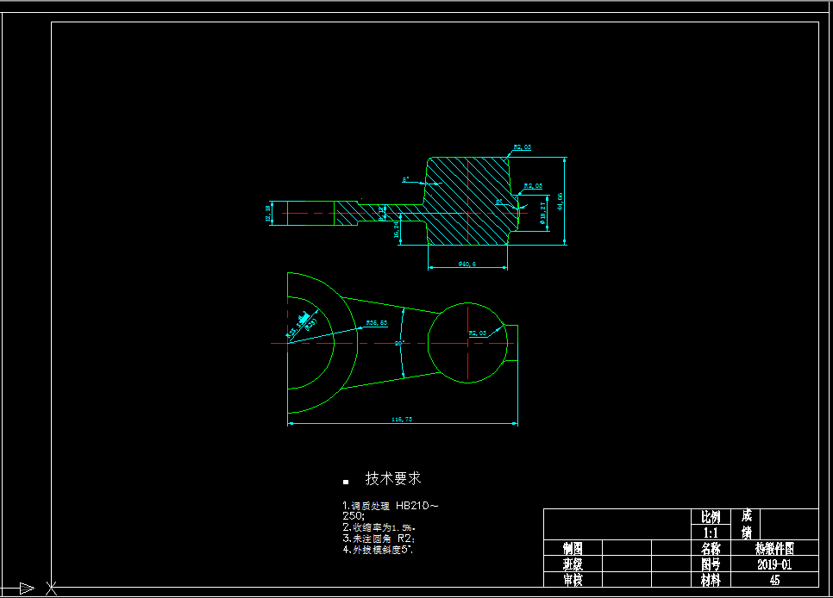Viewport: 833px width, 598px height.
Task: Pick the φ18,27 diameter dimension
Action: [543, 213]
